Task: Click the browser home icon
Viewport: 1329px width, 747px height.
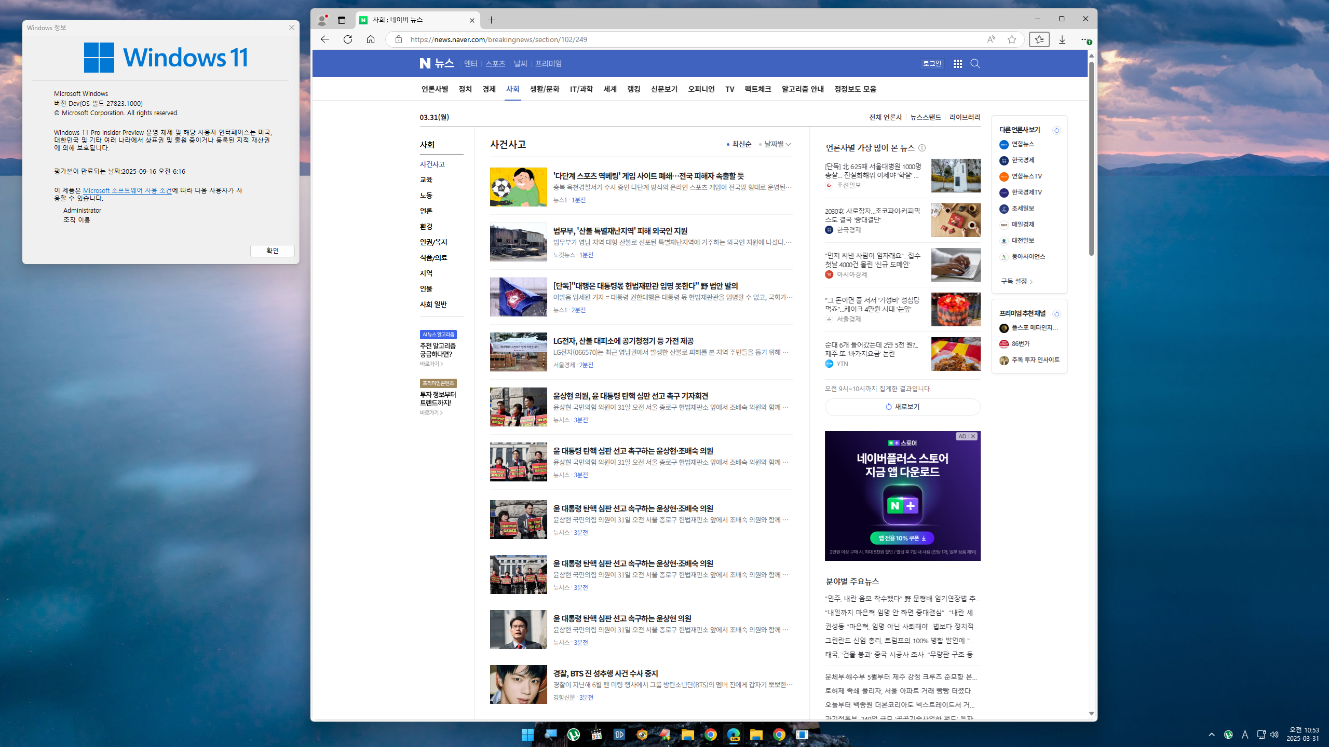Action: (371, 39)
